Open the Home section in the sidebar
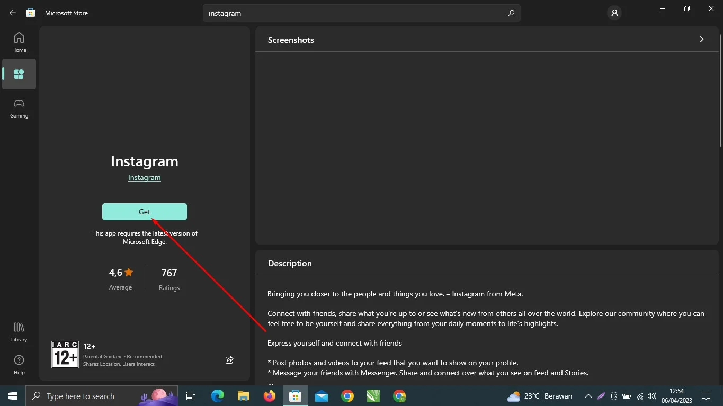The image size is (723, 406). [x=19, y=42]
